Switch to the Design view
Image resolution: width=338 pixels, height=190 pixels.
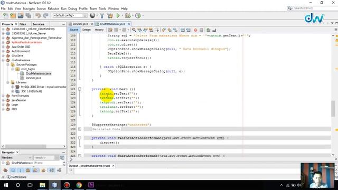click(x=87, y=30)
